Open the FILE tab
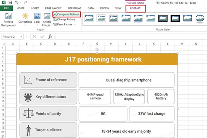The image size is (207, 138). 6,8
